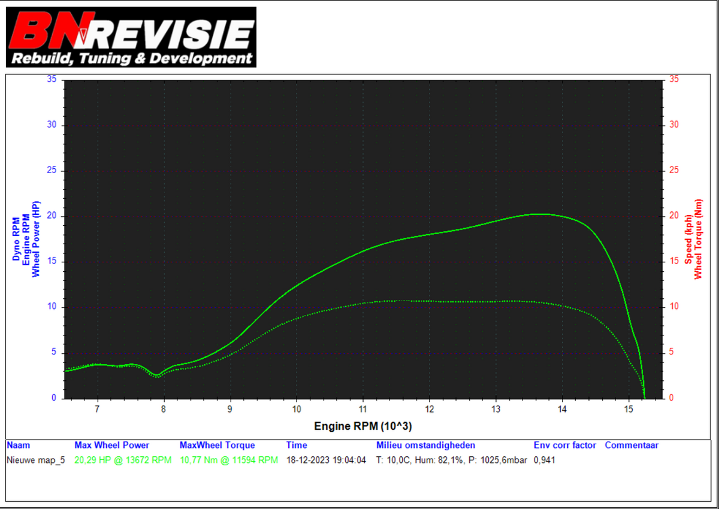
Task: Click the Max Wheel Power column header
Action: coord(111,446)
